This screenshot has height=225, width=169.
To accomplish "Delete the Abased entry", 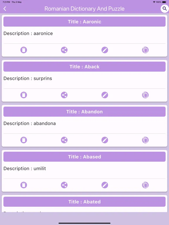I will tap(24, 185).
